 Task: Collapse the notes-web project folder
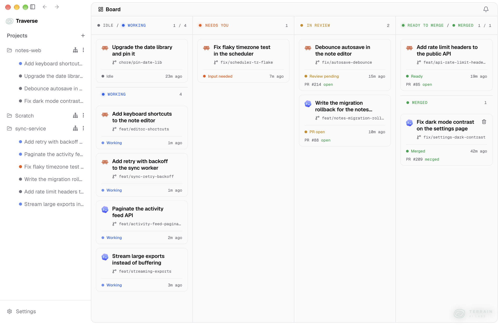pyautogui.click(x=9, y=50)
